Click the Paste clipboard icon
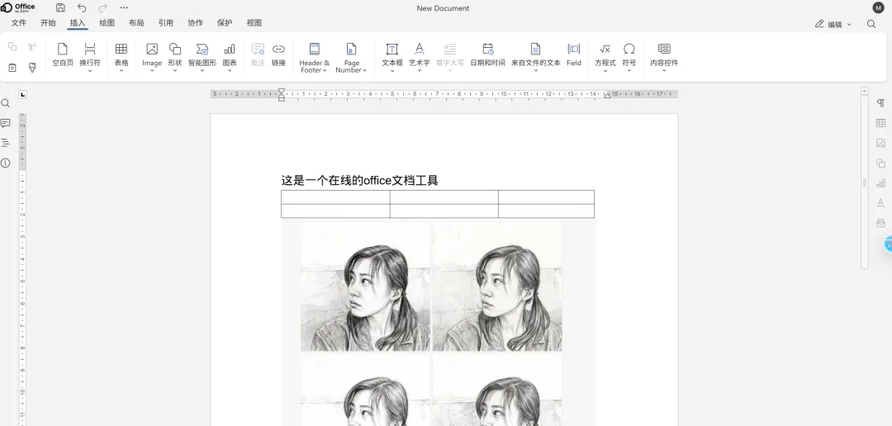Viewport: 892px width, 426px height. click(x=12, y=68)
